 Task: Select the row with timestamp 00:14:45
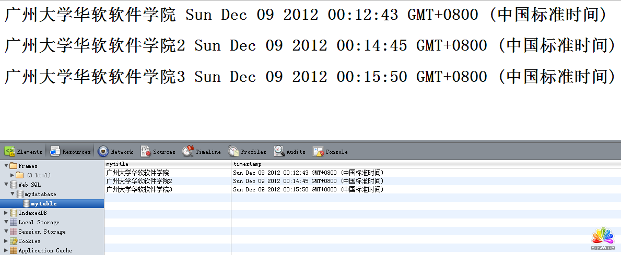(x=308, y=181)
